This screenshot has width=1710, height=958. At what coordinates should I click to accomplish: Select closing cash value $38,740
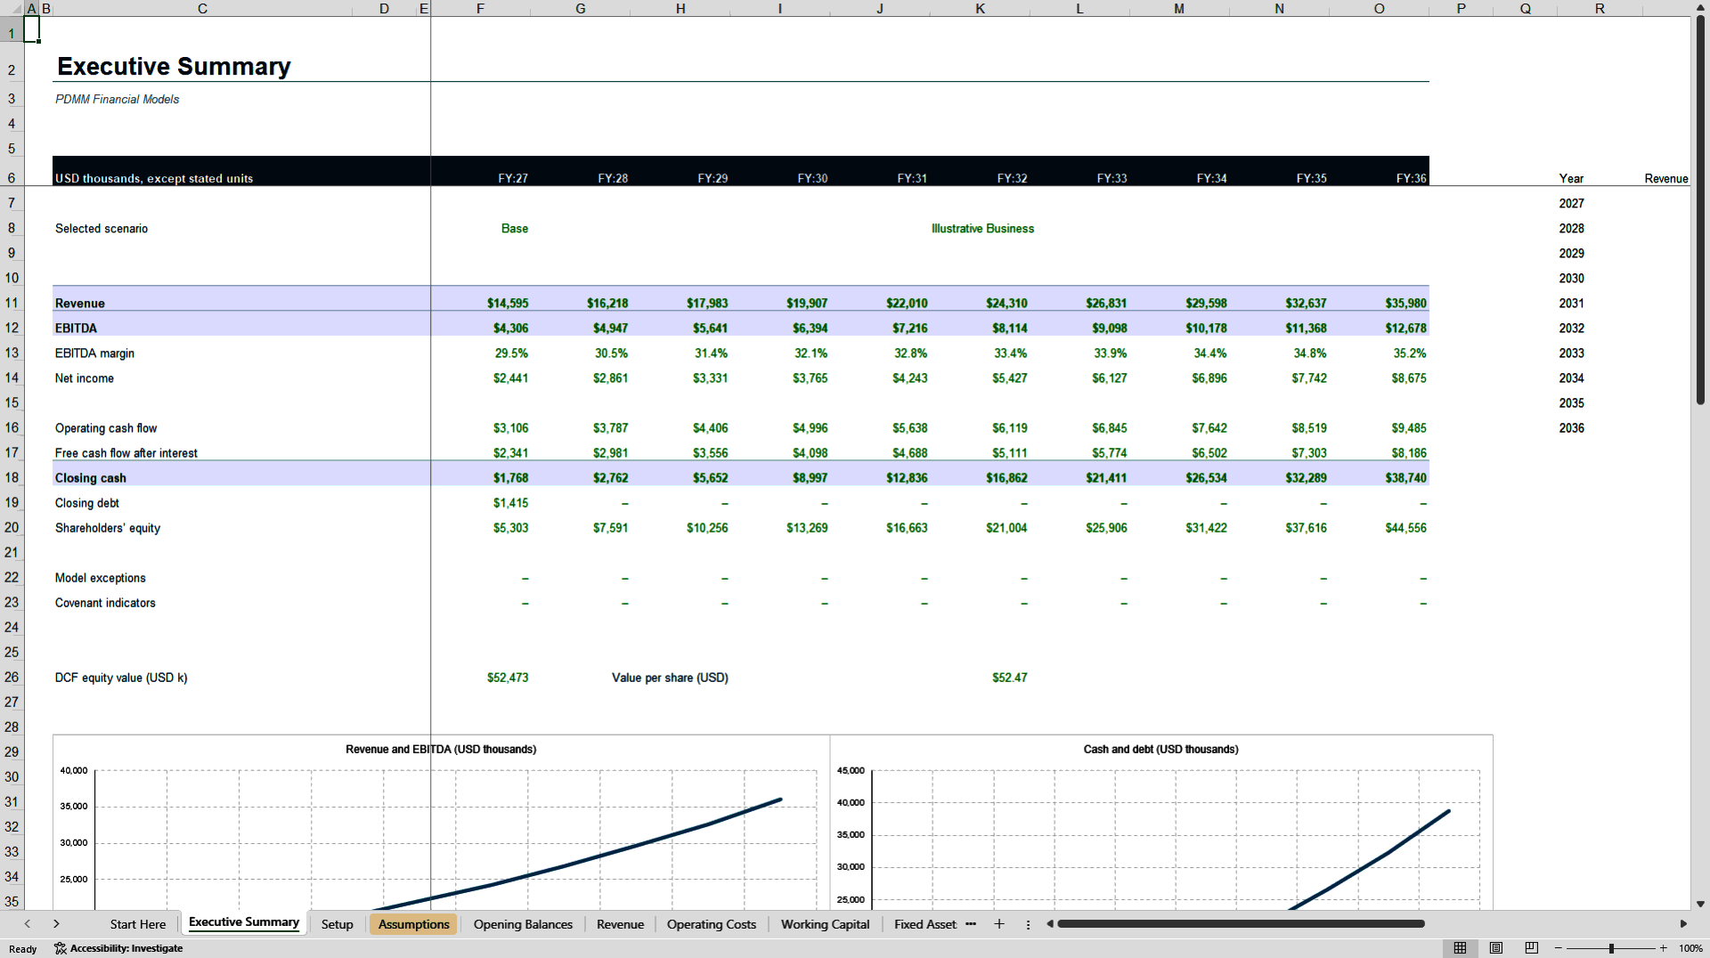click(1405, 477)
